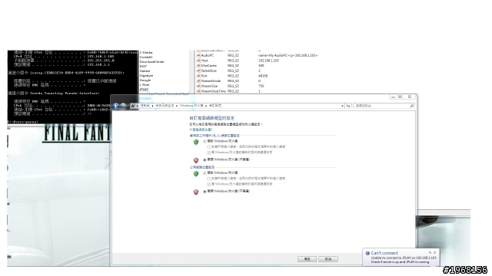Viewport: 492px width, 276px height.
Task: Click the Unable to connect to JPLAY message
Action: (x=404, y=258)
